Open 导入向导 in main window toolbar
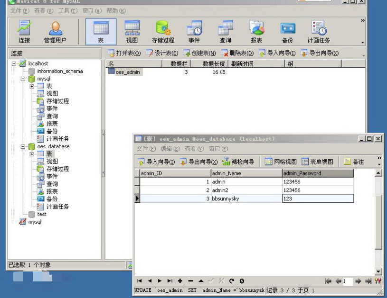 pos(277,53)
